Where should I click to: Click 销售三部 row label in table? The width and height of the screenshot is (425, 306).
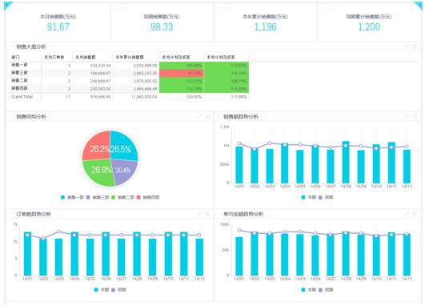click(19, 73)
